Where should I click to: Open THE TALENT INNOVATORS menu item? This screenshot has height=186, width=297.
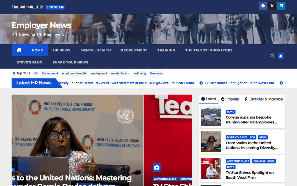[x=209, y=50]
